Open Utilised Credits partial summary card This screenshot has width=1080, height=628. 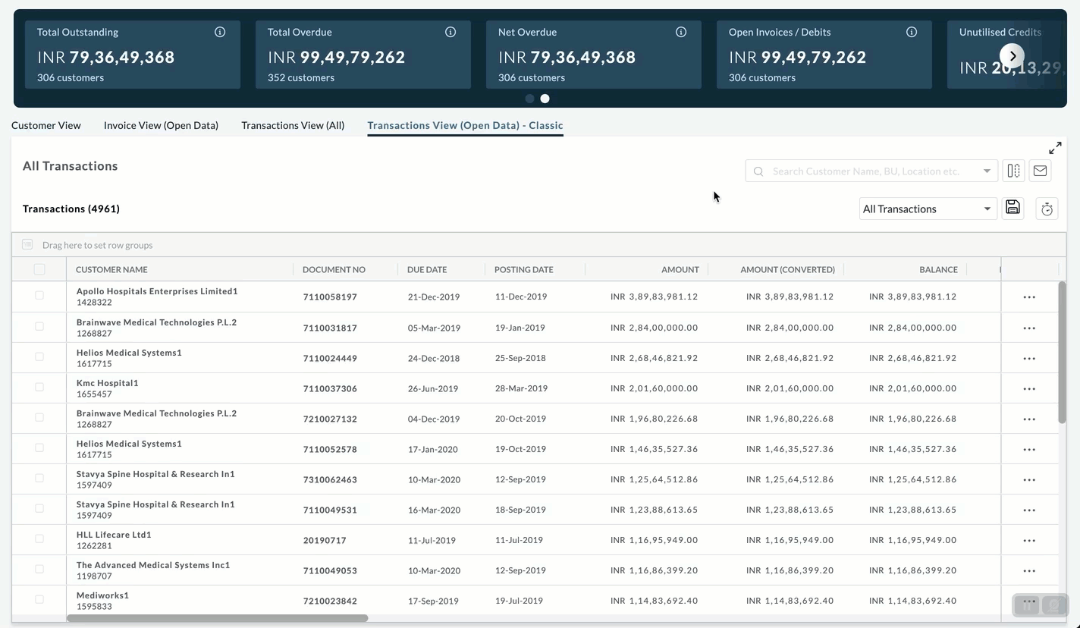point(1007,55)
